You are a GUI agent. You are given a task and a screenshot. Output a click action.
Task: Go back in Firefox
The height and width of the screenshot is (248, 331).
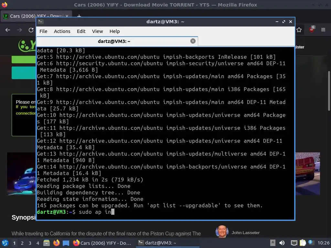tap(8, 30)
